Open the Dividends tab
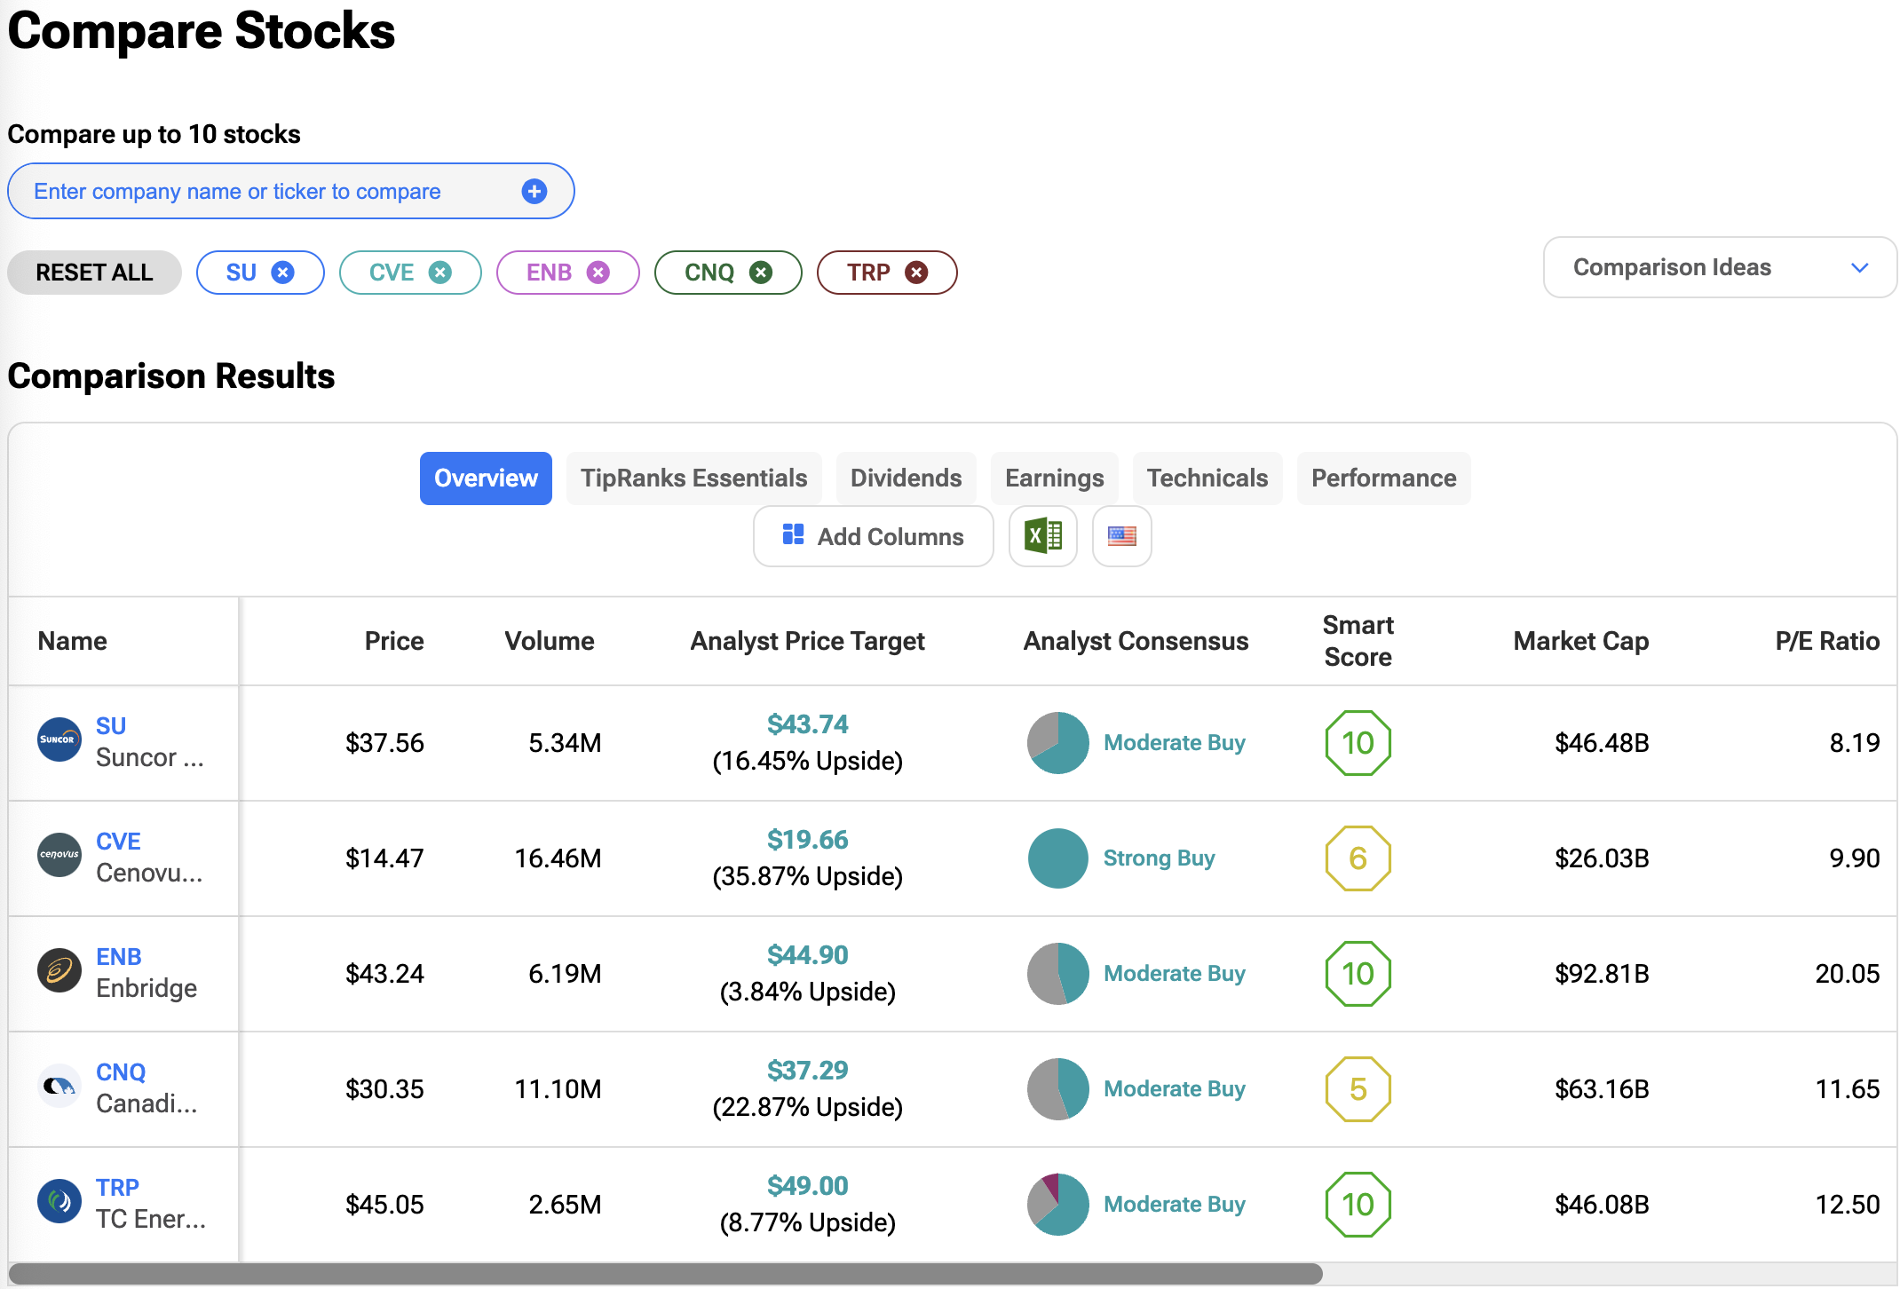 tap(906, 478)
